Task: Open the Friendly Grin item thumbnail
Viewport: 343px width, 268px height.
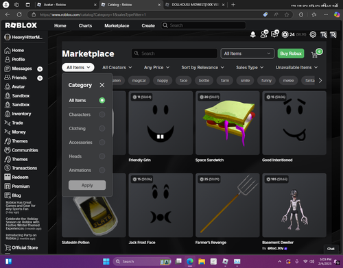Action: point(161,123)
